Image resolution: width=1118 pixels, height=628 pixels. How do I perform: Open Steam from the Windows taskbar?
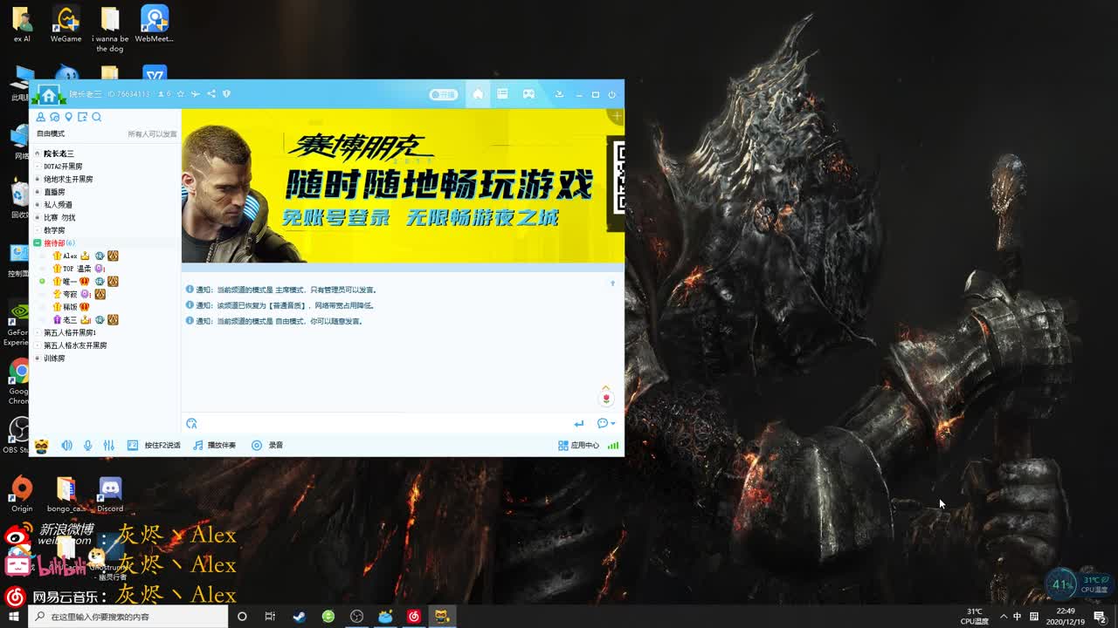point(299,617)
